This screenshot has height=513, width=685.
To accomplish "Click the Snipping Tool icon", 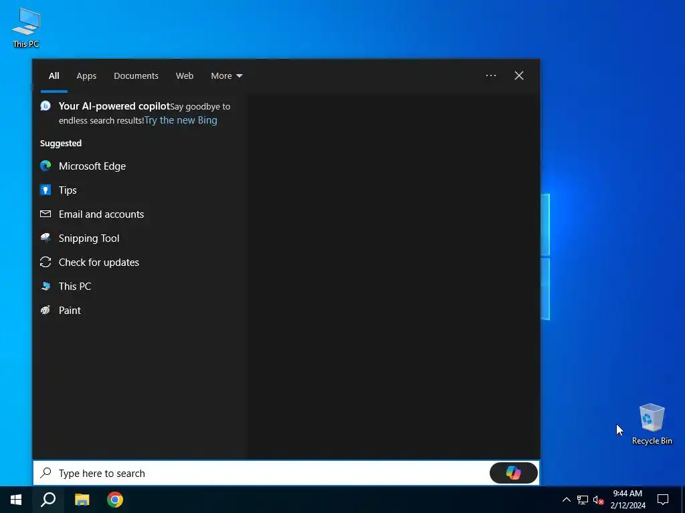I will (45, 238).
